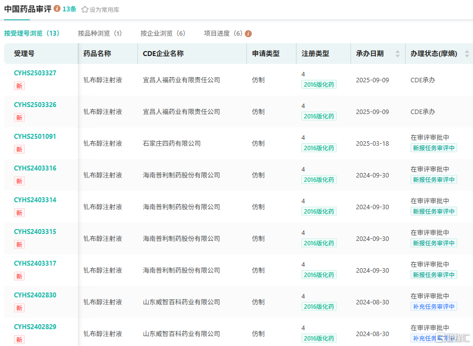Click the info icon next to 项目进度 (6)

(248, 34)
